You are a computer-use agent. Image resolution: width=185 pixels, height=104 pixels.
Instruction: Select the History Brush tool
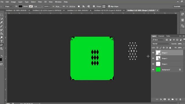1,30
